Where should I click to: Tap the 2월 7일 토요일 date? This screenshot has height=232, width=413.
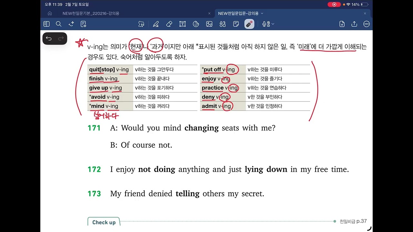pos(77,5)
